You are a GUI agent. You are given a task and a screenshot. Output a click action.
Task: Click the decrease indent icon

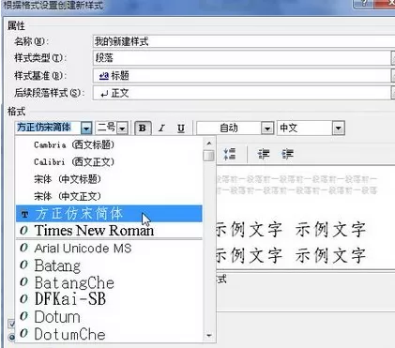point(264,154)
